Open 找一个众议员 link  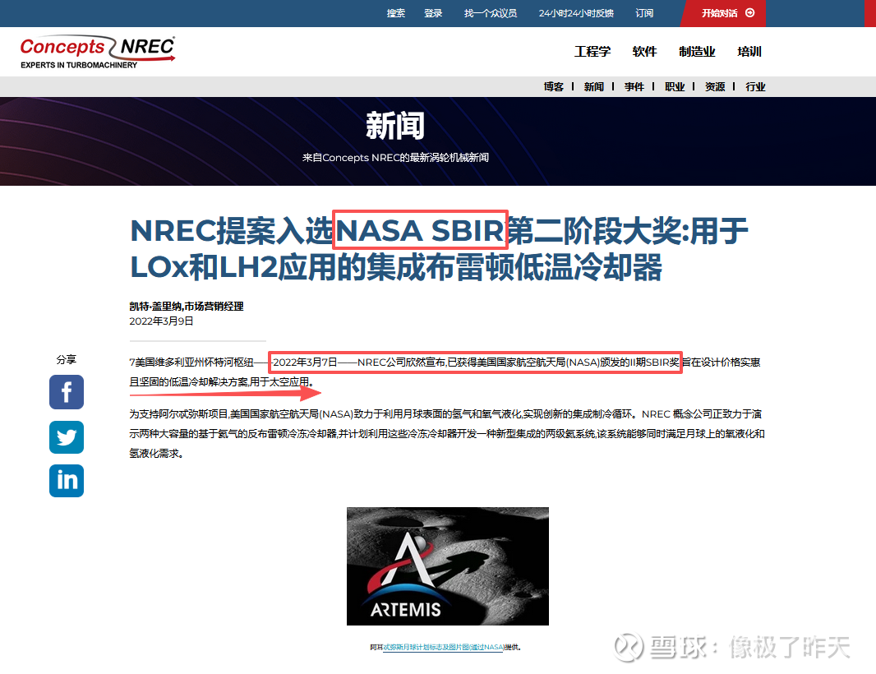pyautogui.click(x=491, y=13)
